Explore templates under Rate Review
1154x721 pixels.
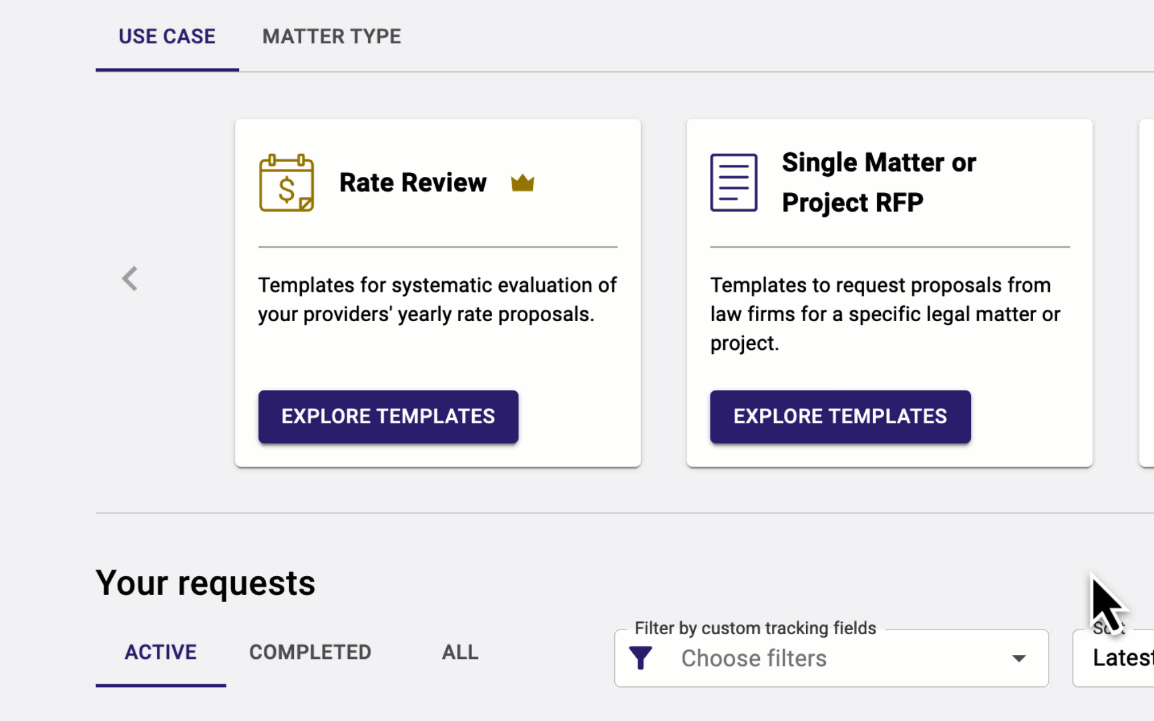tap(387, 416)
